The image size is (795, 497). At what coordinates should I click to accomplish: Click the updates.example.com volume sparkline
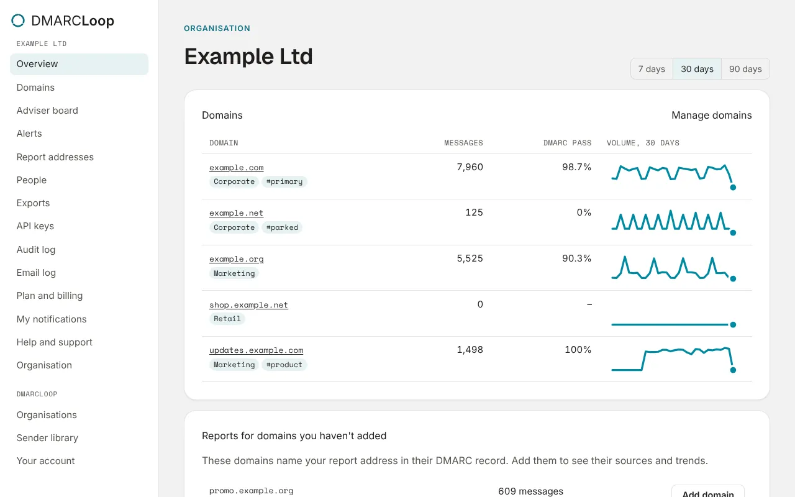673,359
